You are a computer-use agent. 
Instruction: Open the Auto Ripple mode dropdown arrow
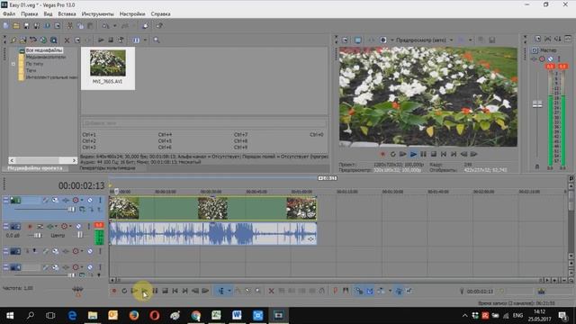coord(390,291)
